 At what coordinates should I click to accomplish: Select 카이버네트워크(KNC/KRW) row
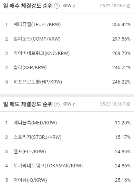(x=67, y=53)
